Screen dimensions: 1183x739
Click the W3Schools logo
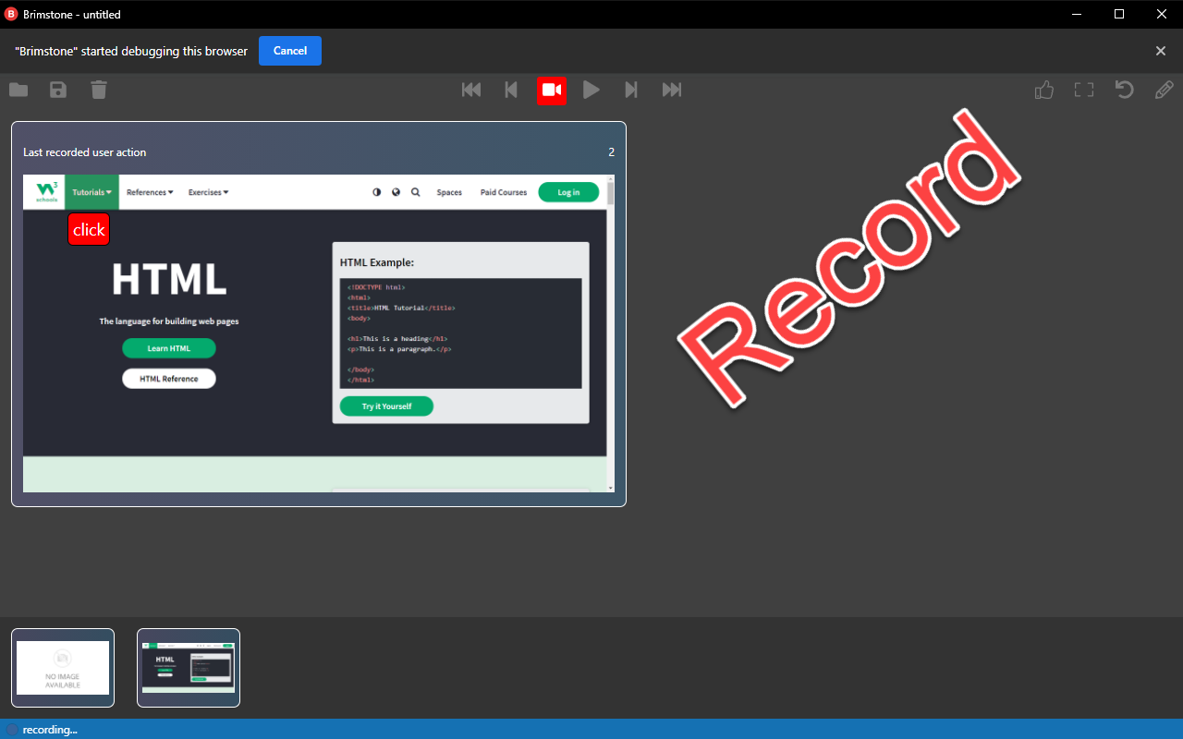point(46,191)
